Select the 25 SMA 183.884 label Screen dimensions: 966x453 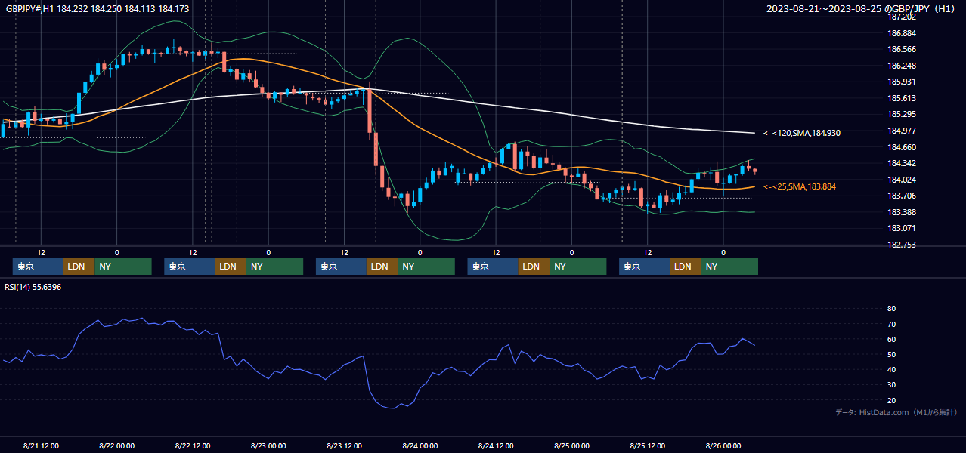[800, 186]
